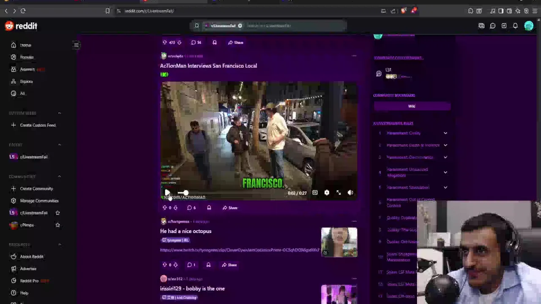Play the Ac7ionMan video
This screenshot has height=304, width=541.
[x=167, y=193]
